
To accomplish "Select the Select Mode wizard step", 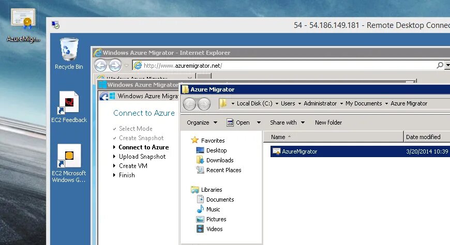I will point(136,129).
